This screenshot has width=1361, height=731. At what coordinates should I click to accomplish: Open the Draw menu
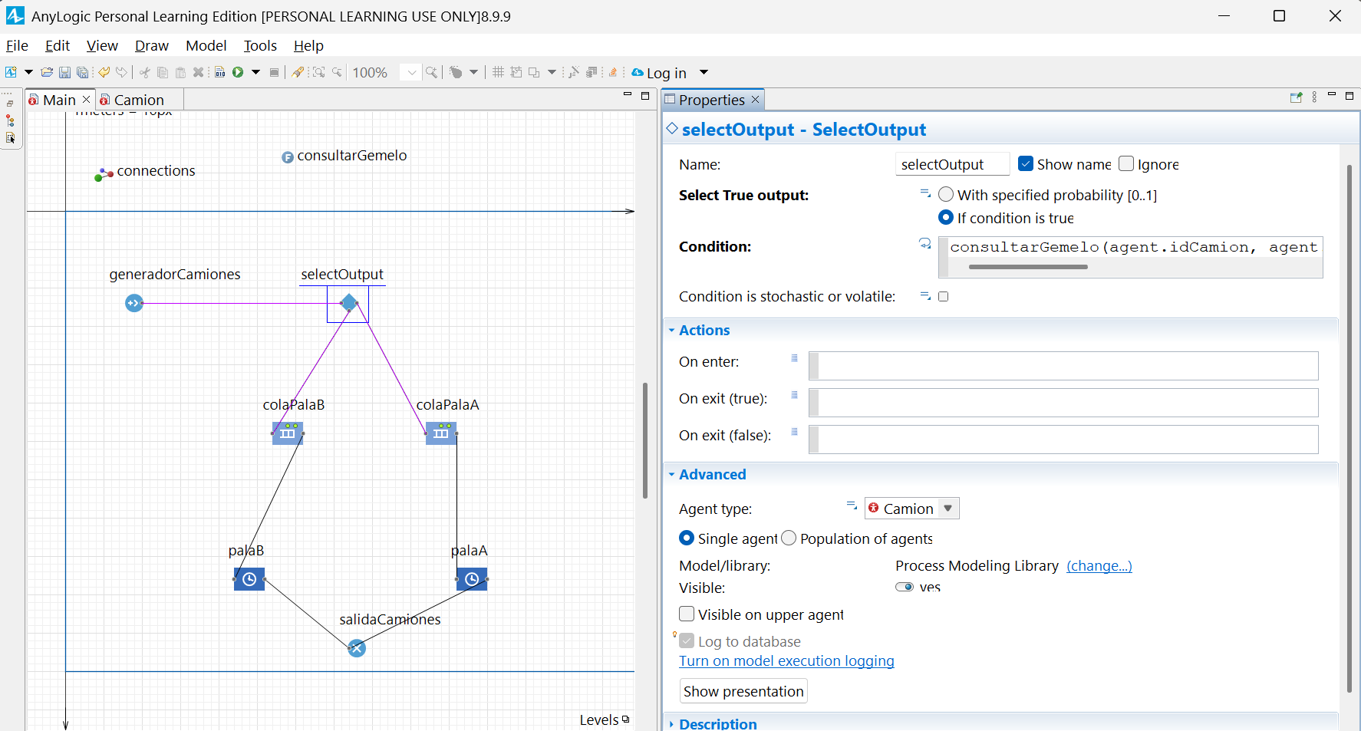(151, 45)
